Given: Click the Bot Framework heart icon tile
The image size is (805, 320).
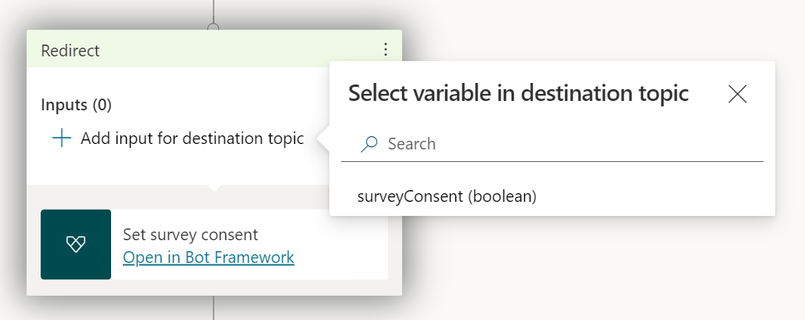Looking at the screenshot, I should (x=76, y=244).
